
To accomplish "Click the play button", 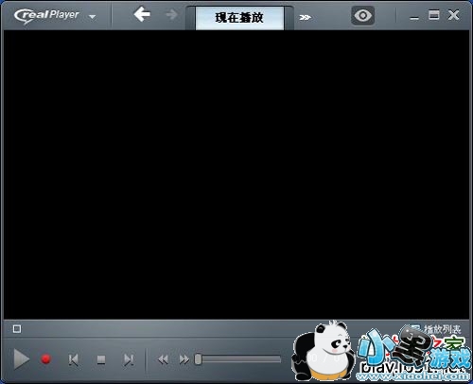I will (21, 359).
